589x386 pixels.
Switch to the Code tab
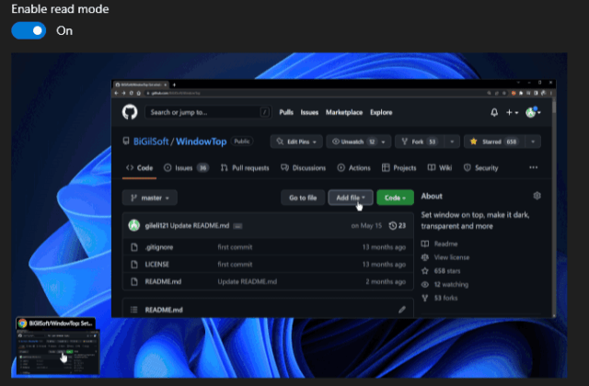pyautogui.click(x=139, y=167)
